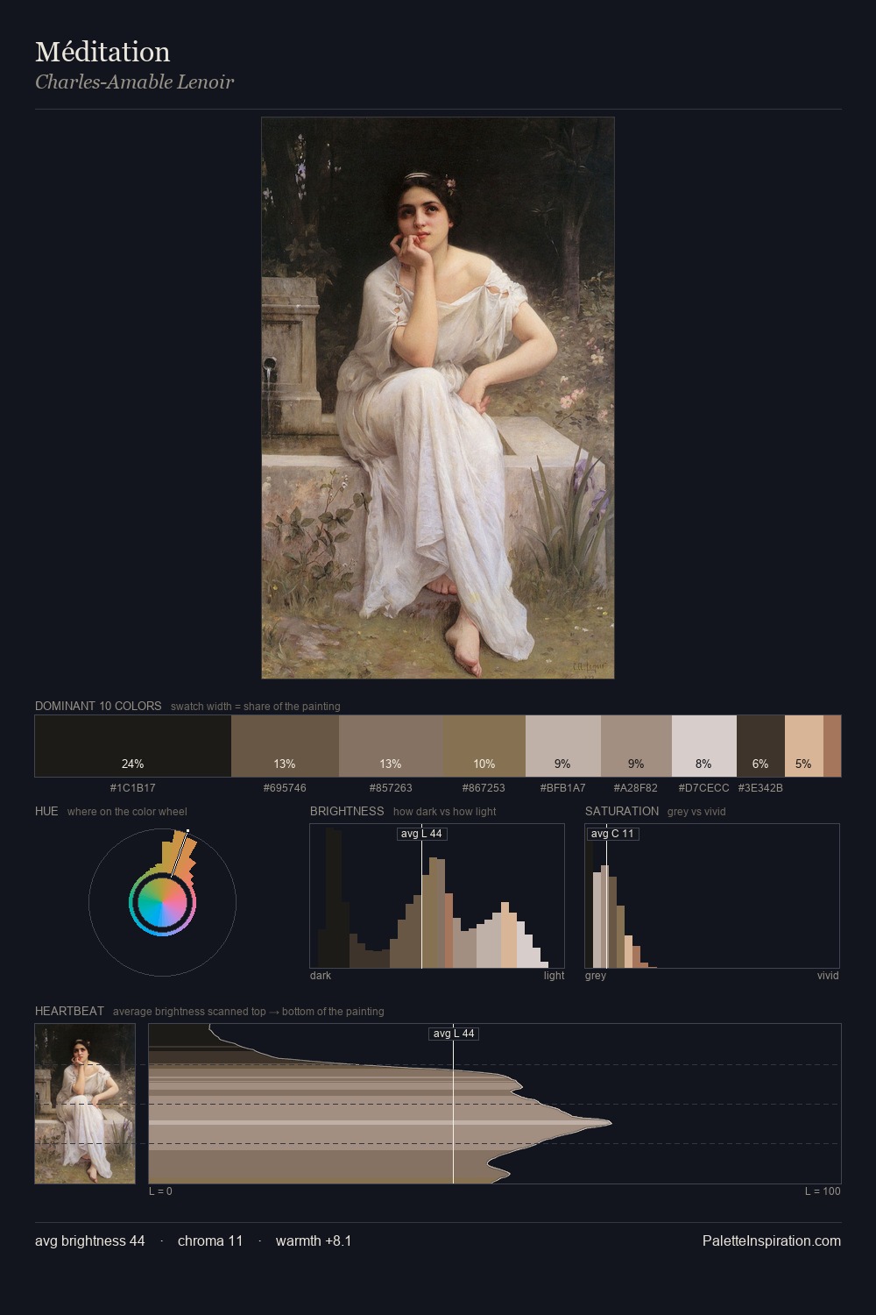Click the 'light' brightness axis label
The width and height of the screenshot is (876, 1315).
point(555,976)
